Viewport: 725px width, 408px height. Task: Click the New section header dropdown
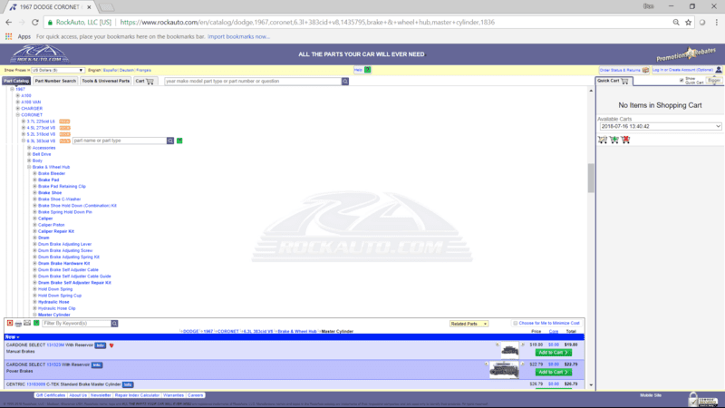(13, 337)
